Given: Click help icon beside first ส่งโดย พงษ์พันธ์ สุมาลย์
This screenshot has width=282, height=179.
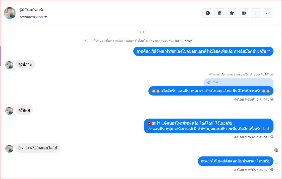Looking at the screenshot, I should click(x=272, y=99).
